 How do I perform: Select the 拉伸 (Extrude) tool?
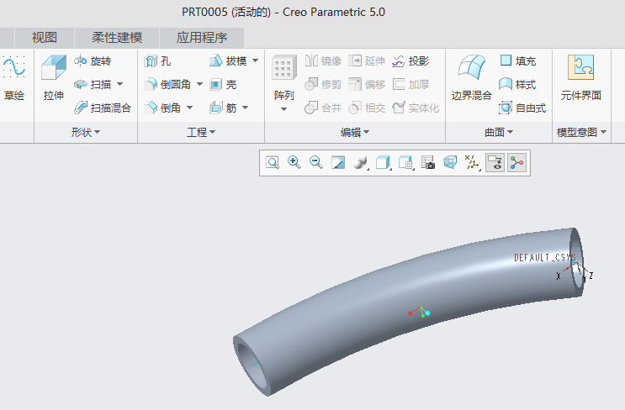pos(53,78)
